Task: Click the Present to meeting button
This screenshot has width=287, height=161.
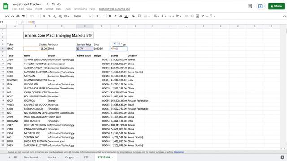Action: click(261, 6)
